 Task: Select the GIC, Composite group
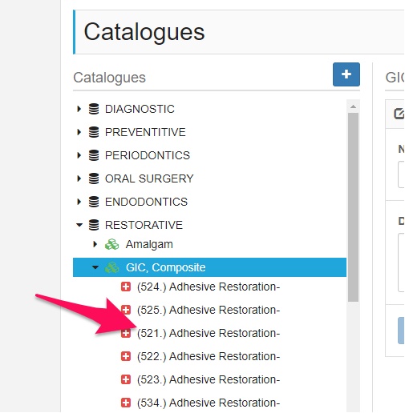click(165, 267)
